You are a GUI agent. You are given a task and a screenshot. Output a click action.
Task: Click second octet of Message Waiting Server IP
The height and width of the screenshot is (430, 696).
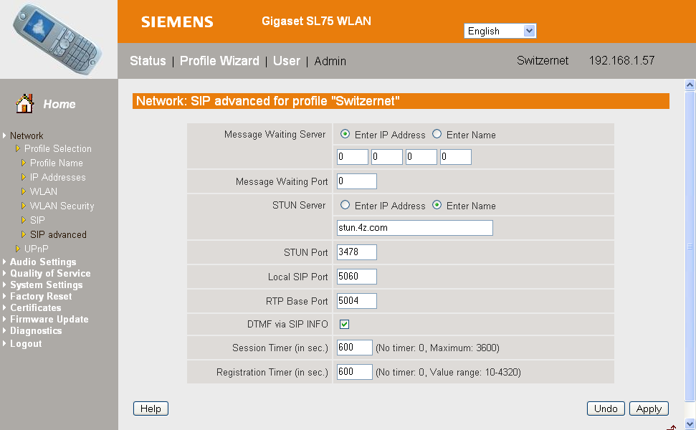(387, 157)
